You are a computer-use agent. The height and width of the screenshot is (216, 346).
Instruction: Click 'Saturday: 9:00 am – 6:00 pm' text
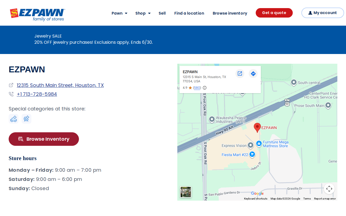point(45,179)
